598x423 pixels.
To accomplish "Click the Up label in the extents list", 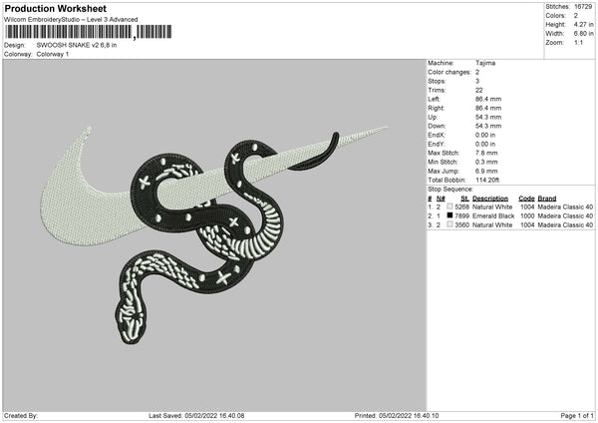I will coord(433,117).
